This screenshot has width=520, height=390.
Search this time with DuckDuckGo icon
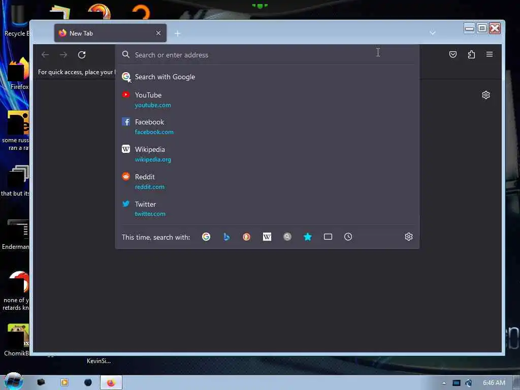tap(246, 237)
